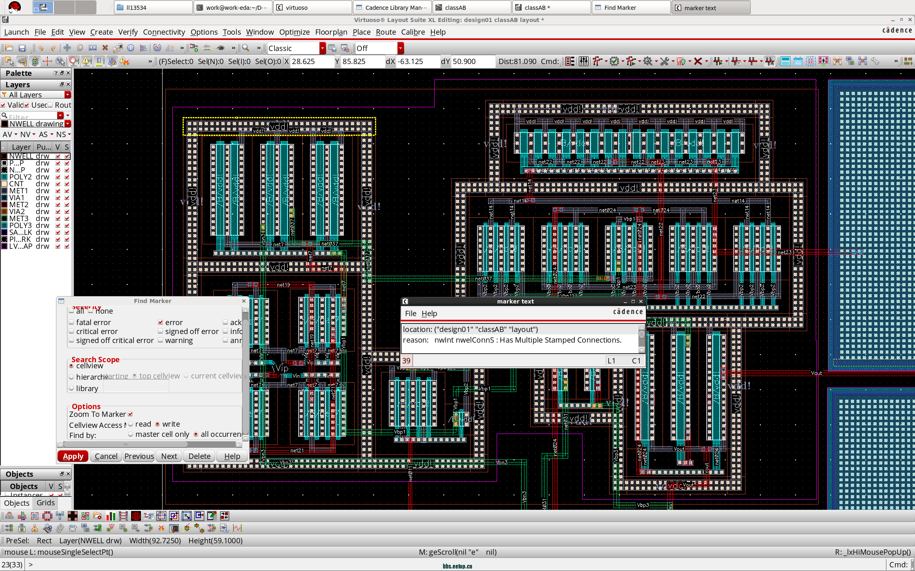
Task: Click the Zoom In magnifier icon
Action: tap(246, 48)
